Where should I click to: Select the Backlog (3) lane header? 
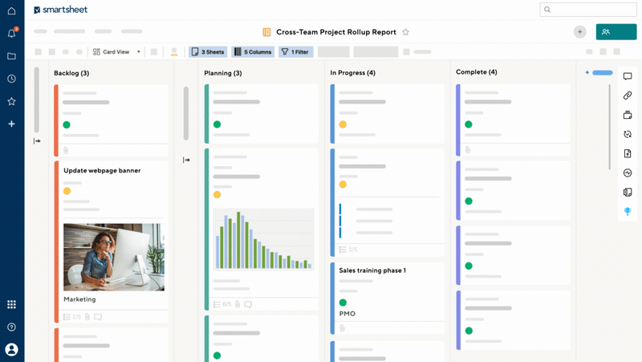pyautogui.click(x=71, y=73)
